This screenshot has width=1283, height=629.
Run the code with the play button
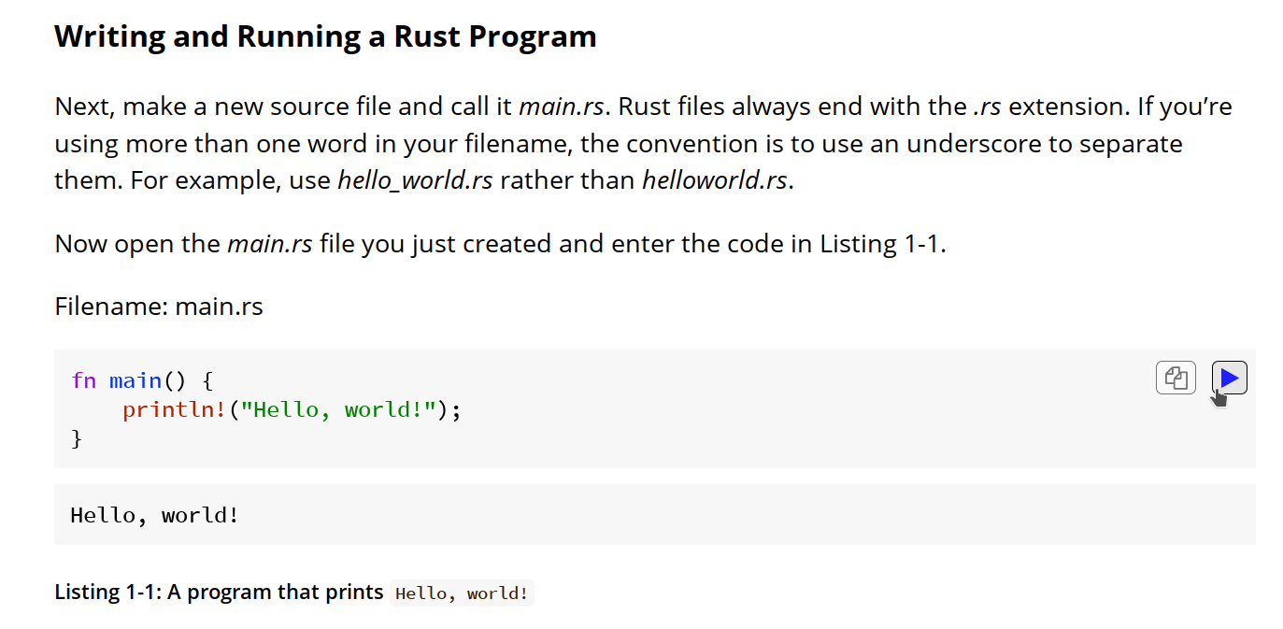tap(1230, 378)
